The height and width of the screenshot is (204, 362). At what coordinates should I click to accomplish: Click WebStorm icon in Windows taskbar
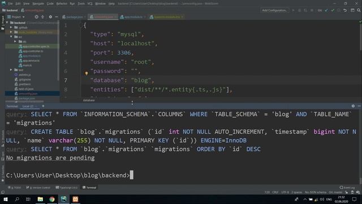(x=63, y=199)
